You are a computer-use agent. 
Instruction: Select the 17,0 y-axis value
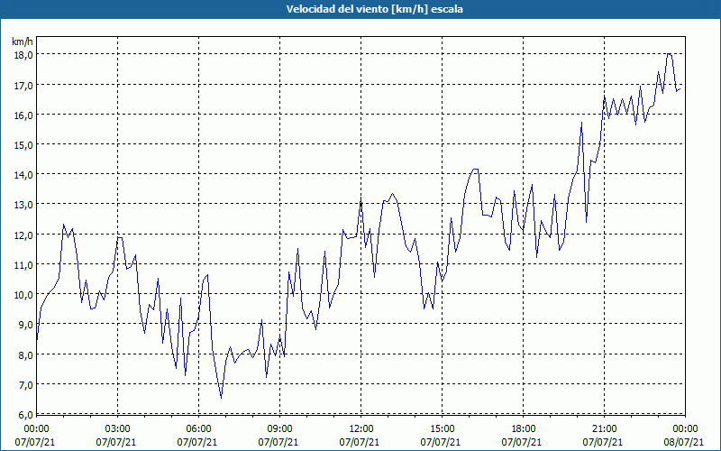pyautogui.click(x=23, y=85)
